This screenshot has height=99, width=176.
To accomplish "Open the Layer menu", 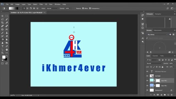I will (24, 4).
